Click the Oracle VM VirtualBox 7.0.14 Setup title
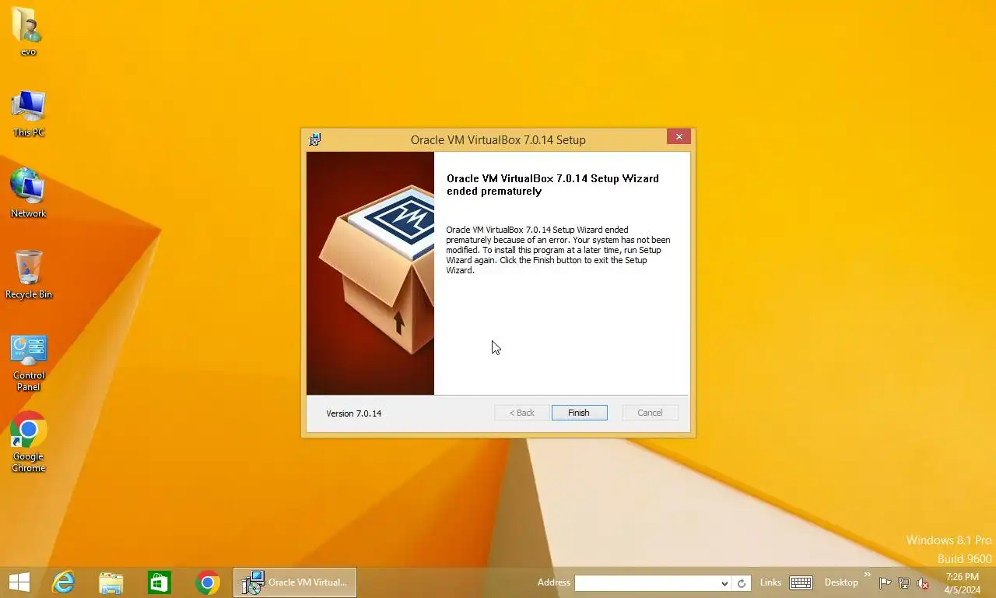The height and width of the screenshot is (598, 996). click(498, 140)
